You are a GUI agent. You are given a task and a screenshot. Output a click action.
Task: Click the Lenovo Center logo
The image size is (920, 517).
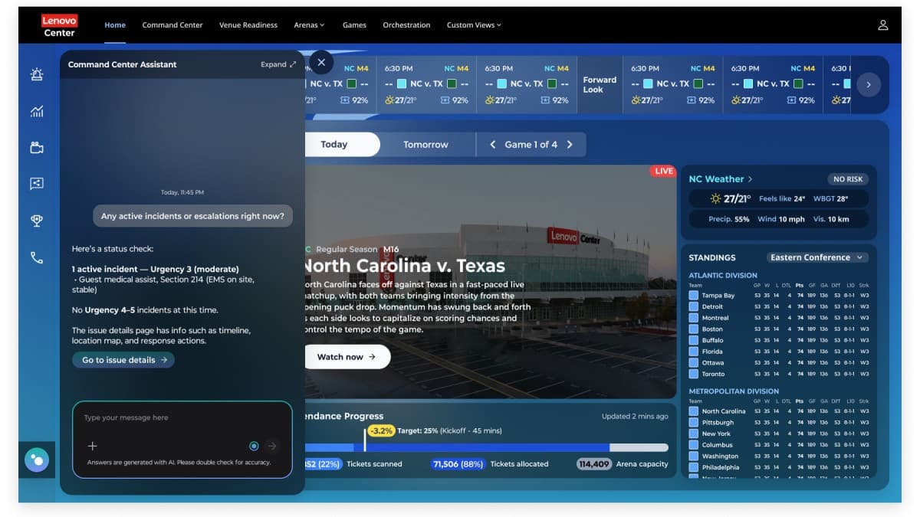[59, 26]
